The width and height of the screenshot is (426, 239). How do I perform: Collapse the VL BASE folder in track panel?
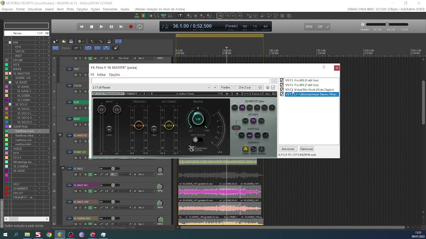(63, 169)
